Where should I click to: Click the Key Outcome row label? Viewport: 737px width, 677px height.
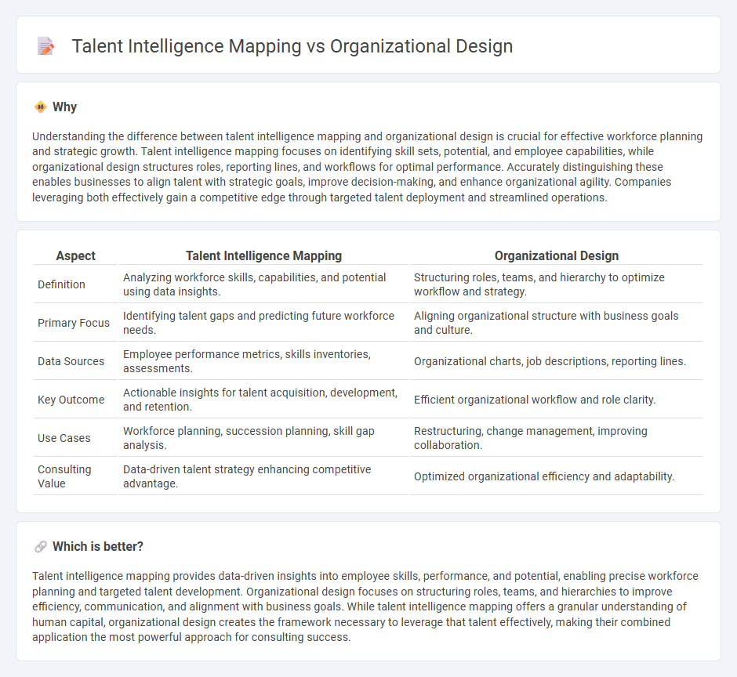[x=72, y=400]
